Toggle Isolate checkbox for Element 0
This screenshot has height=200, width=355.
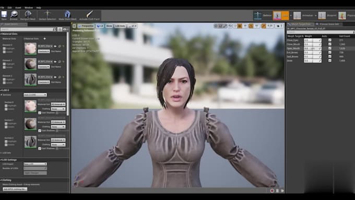point(4,52)
